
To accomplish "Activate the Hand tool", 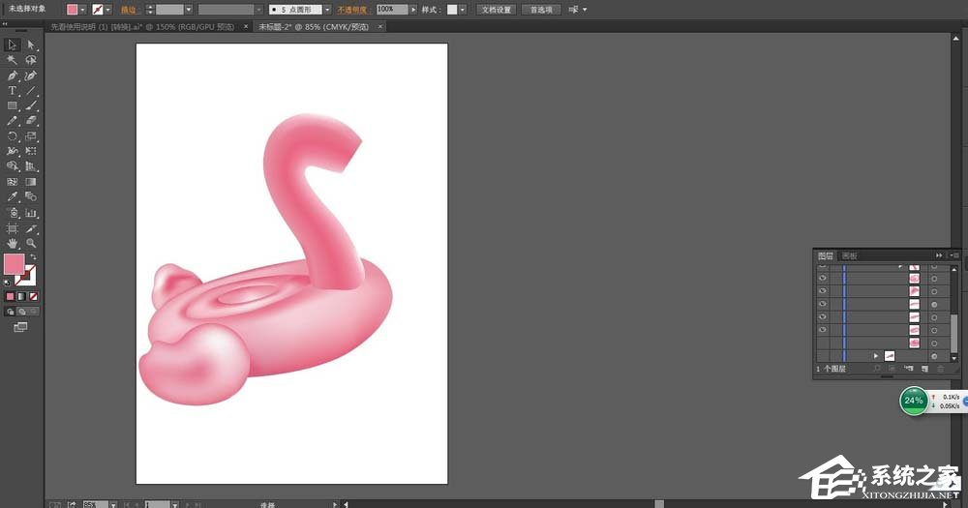I will pyautogui.click(x=13, y=244).
